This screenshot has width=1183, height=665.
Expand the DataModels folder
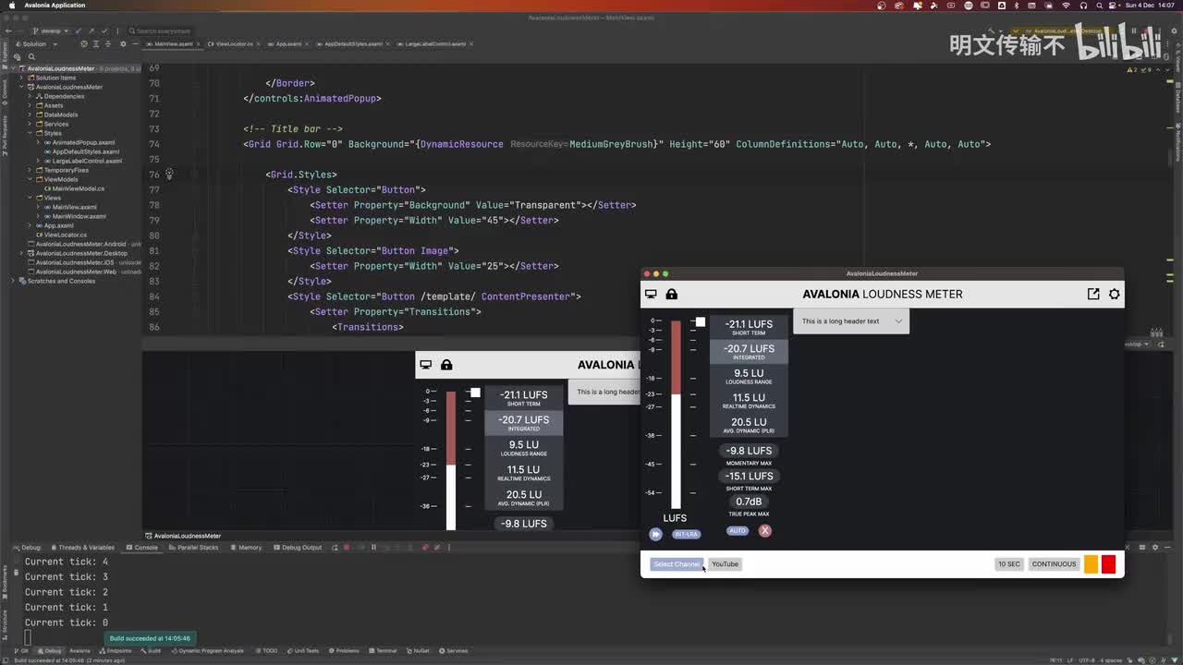tap(30, 115)
